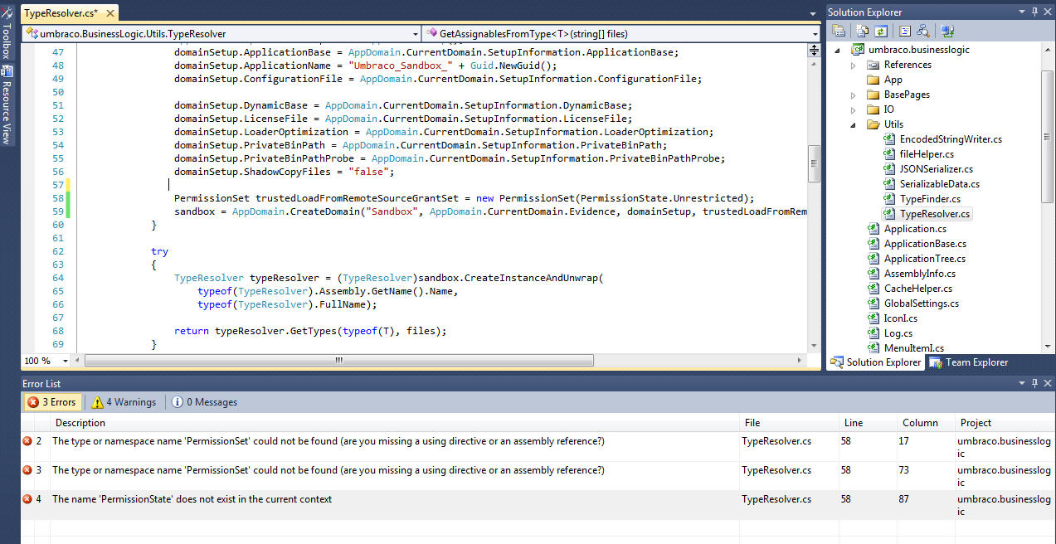Click the fileHelper.cs file icon
This screenshot has height=544, width=1056.
889,154
